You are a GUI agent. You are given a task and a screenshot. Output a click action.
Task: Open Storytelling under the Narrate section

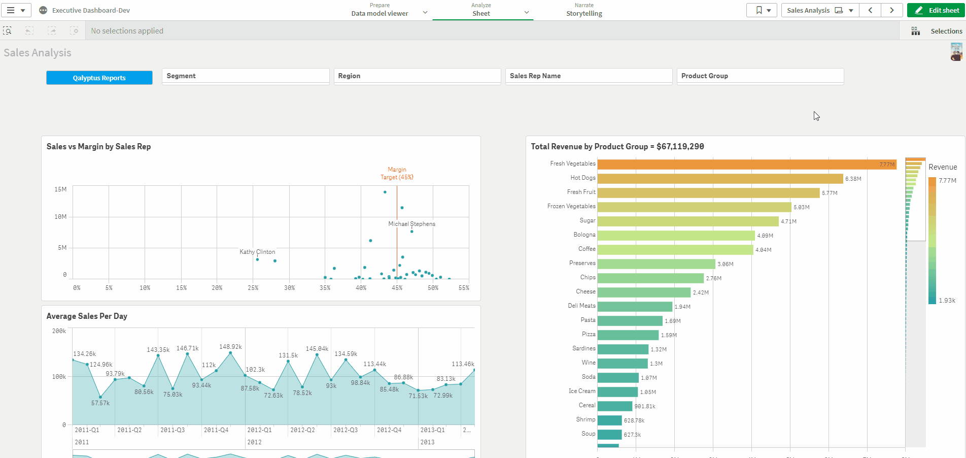584,13
